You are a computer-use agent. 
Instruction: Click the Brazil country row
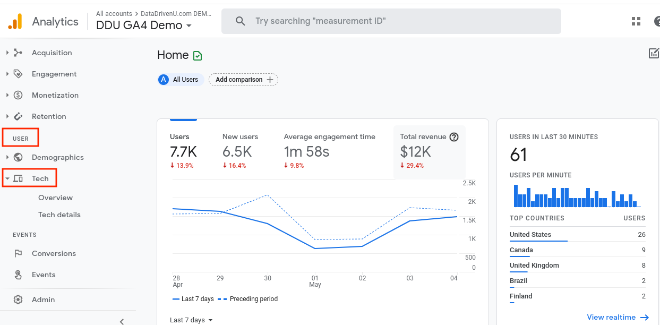click(x=577, y=281)
